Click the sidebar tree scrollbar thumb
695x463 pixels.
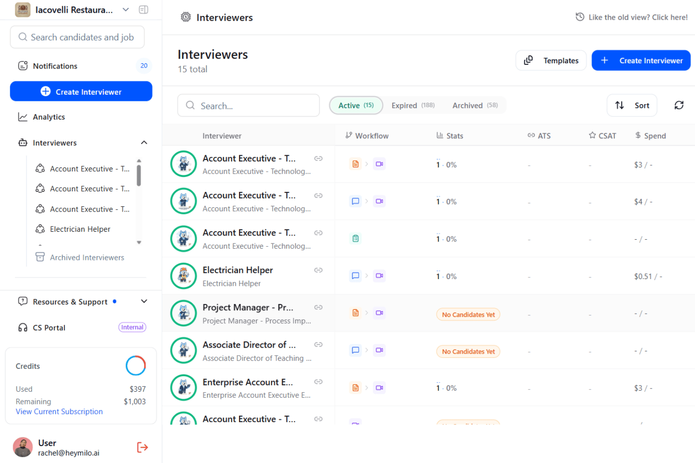139,175
